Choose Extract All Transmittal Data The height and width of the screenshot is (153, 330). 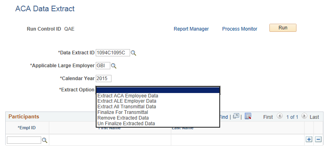coord(127,107)
